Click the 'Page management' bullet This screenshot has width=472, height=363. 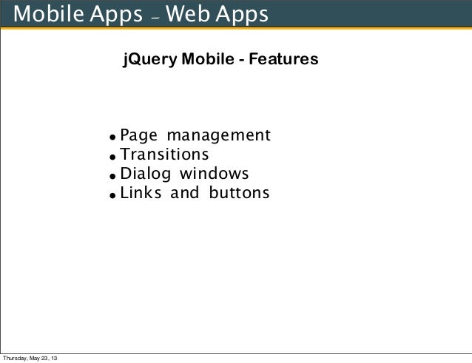coord(195,135)
